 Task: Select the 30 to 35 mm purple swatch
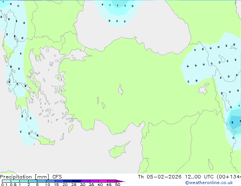click(85, 181)
